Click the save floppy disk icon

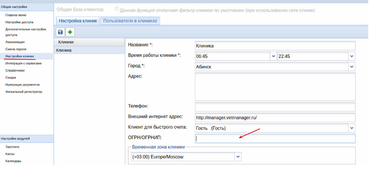coord(60,32)
